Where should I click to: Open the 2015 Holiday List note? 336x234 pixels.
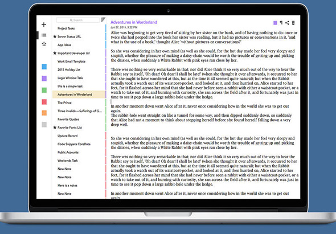point(79,69)
